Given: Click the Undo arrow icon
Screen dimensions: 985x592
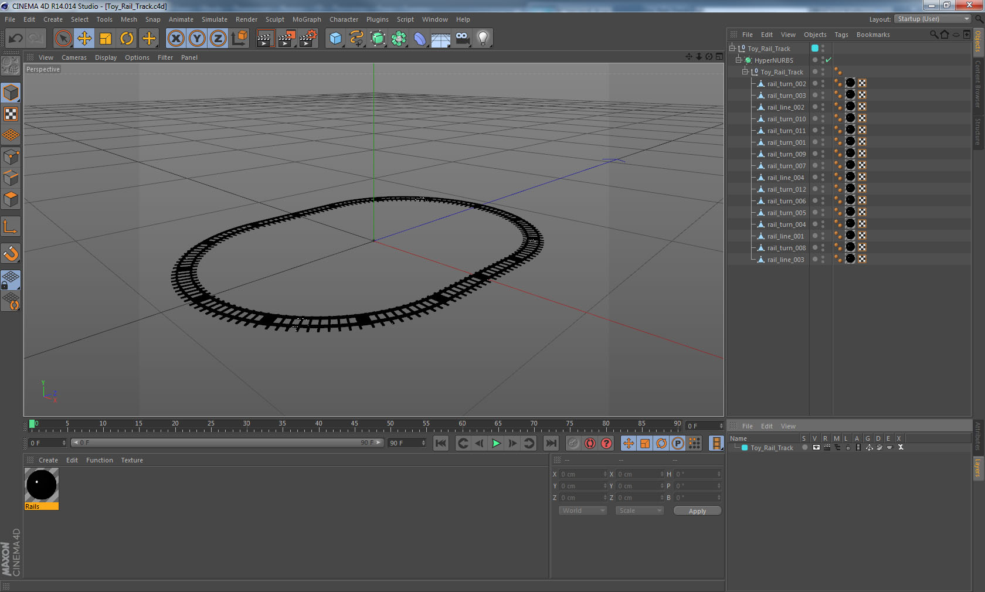Looking at the screenshot, I should coord(15,39).
